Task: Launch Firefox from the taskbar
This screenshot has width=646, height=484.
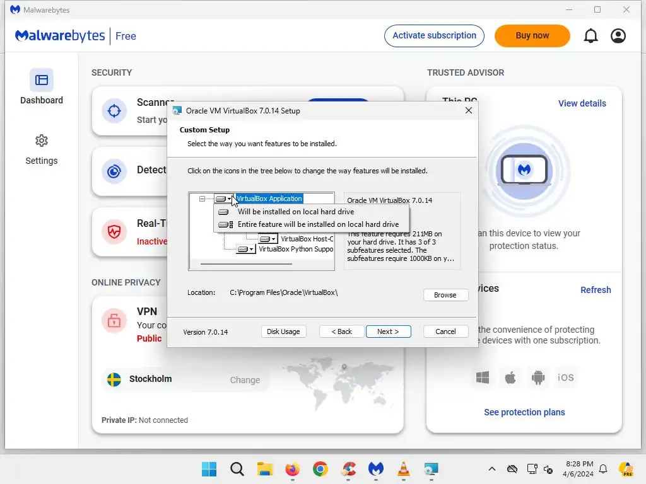Action: pyautogui.click(x=293, y=469)
